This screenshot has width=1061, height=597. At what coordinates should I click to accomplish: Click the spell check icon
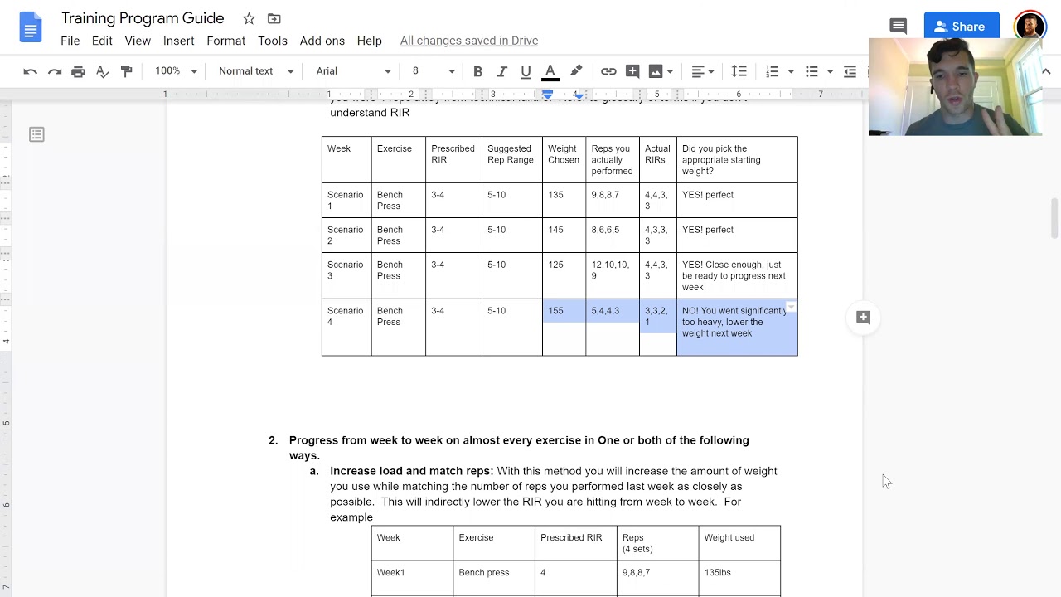(x=102, y=71)
